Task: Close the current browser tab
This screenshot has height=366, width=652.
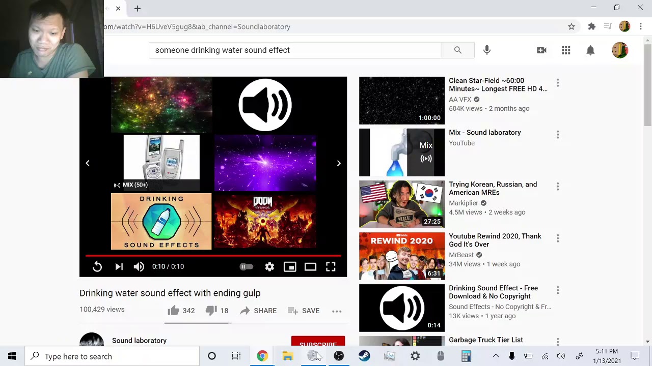Action: [x=118, y=9]
